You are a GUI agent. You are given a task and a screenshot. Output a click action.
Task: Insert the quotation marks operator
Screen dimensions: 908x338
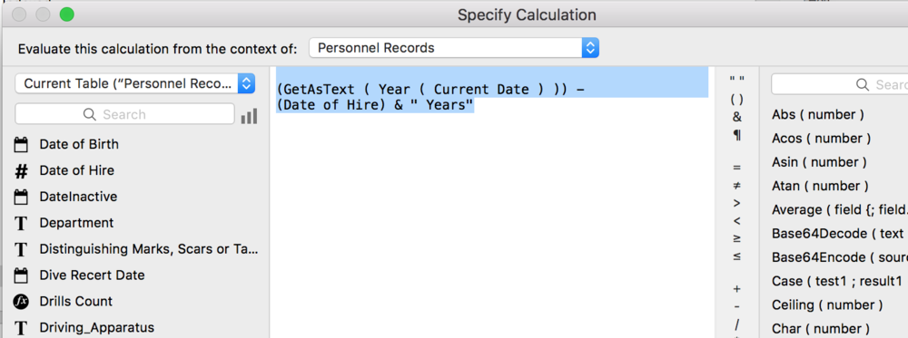[x=736, y=81]
